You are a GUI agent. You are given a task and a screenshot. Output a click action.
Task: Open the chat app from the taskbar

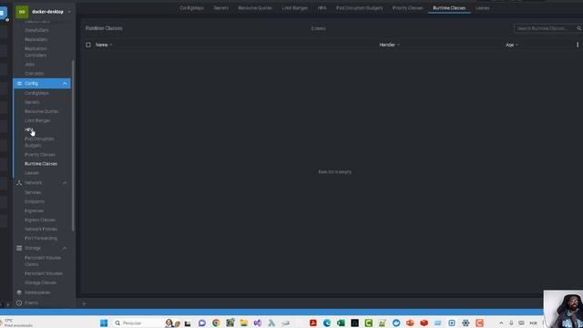(202, 323)
